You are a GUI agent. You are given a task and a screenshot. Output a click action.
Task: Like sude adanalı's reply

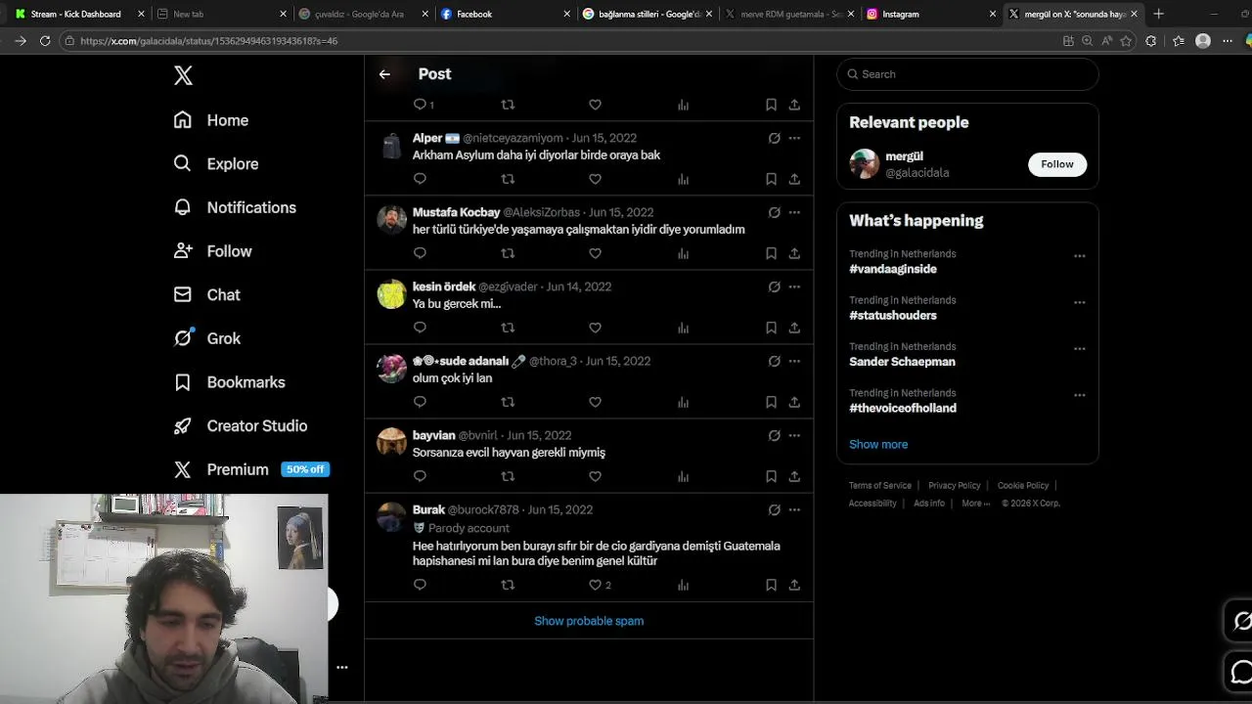tap(595, 402)
